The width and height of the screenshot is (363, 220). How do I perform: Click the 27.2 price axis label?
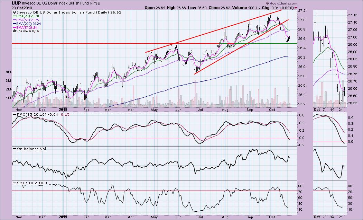point(302,11)
